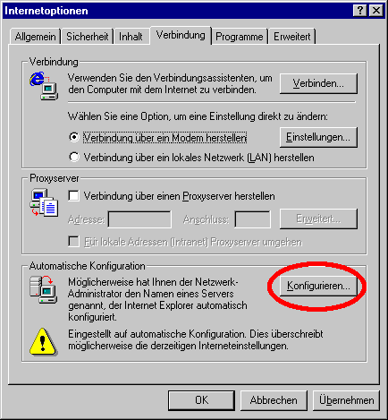This screenshot has width=388, height=420.
Task: Confirm the dialog with OK
Action: 201,400
